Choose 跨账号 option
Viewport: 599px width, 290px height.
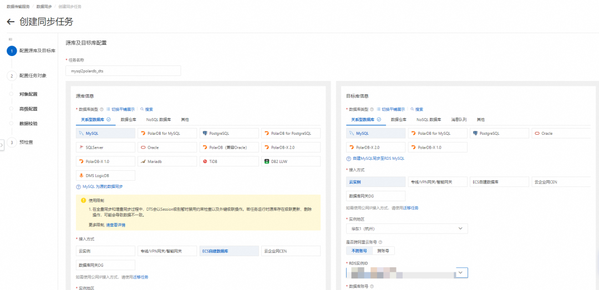pyautogui.click(x=384, y=251)
